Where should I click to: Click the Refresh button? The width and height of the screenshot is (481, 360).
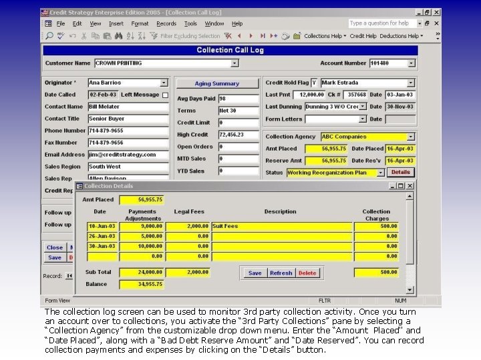coord(281,273)
